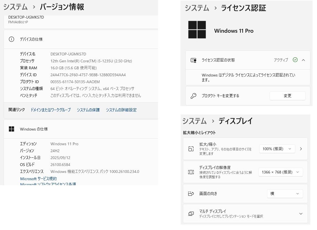Select RAM value 16.0 GB text
Screen dimensions: 317x230
click(x=74, y=68)
